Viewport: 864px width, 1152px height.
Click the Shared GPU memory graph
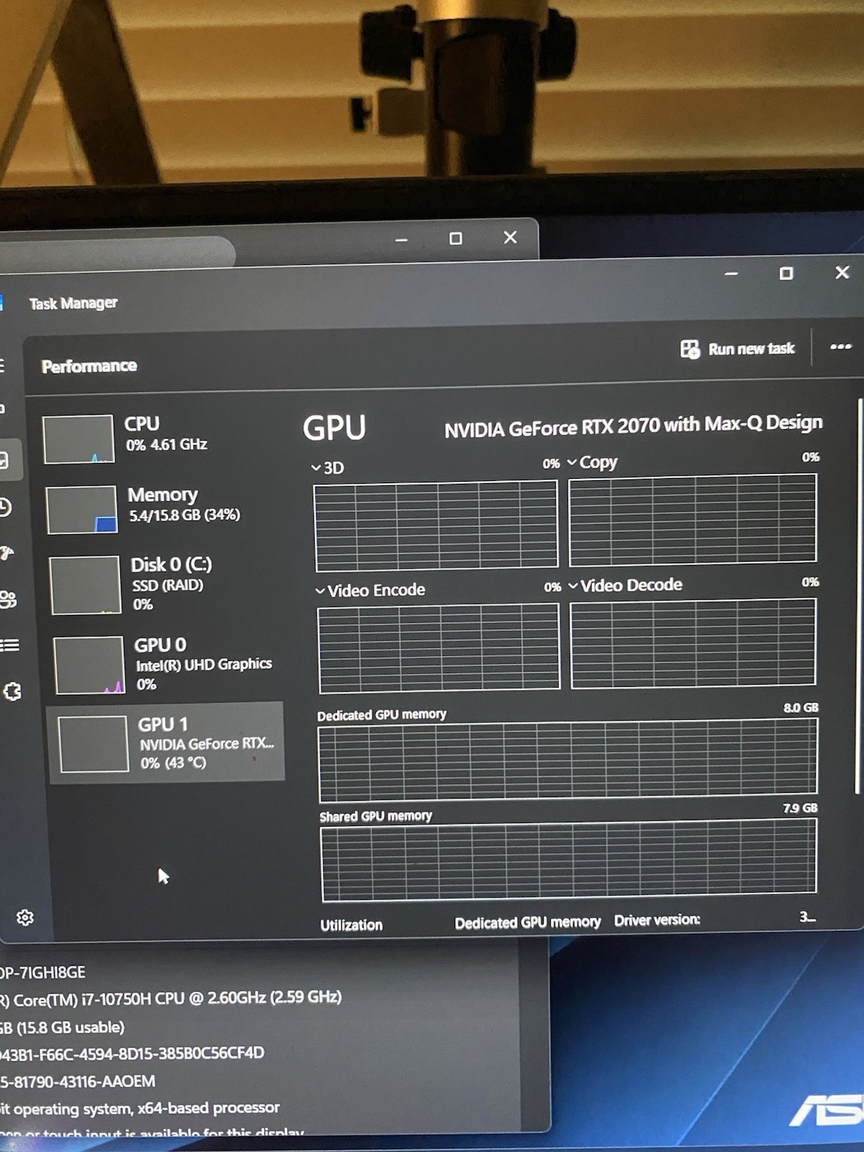(569, 860)
